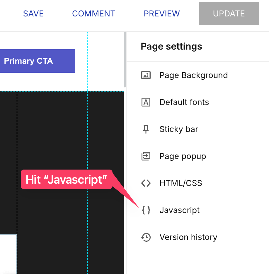Screen dimensions: 269x274
Task: Click the gray UPDATE button
Action: point(229,13)
